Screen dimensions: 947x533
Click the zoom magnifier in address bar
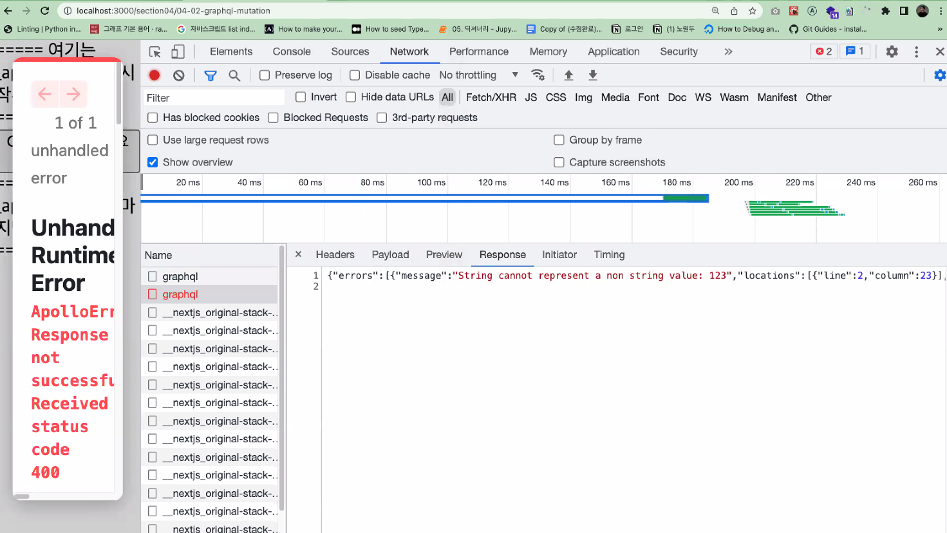[716, 11]
